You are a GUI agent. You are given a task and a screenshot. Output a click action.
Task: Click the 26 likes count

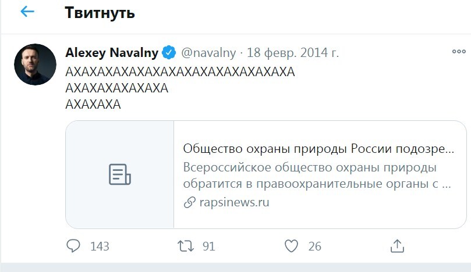[x=314, y=246]
